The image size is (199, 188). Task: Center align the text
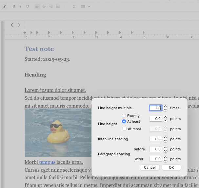tap(44, 7)
